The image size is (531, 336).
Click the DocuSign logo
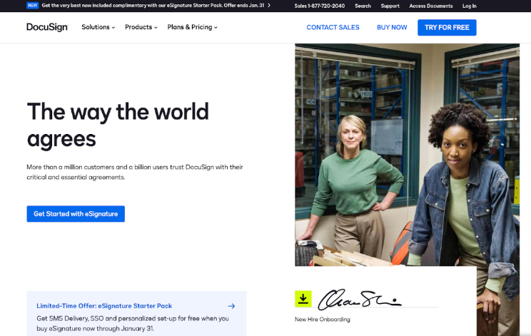click(47, 27)
